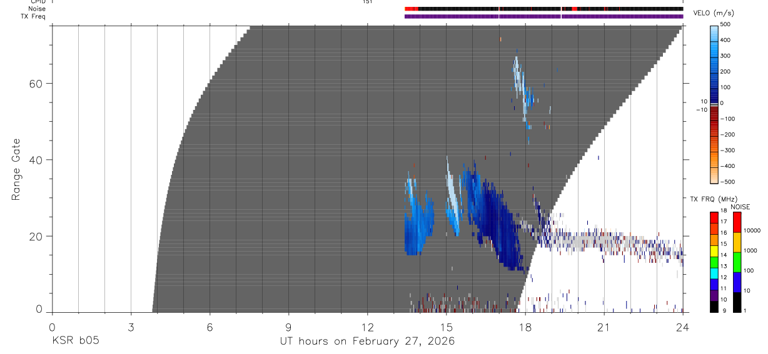The width and height of the screenshot is (768, 354).
Task: Click the NOISE legend title
Action: pos(740,207)
